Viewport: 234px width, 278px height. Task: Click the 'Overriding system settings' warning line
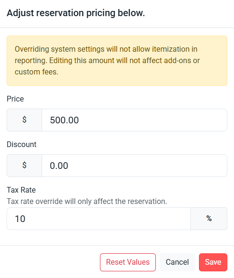[x=106, y=49]
